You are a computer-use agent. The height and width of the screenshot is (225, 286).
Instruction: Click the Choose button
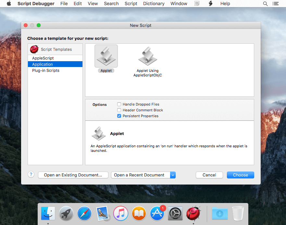(x=240, y=175)
